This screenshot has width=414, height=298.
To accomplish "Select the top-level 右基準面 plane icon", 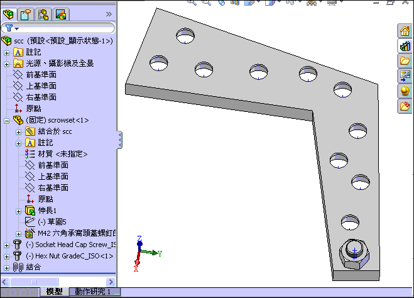I will 18,97.
